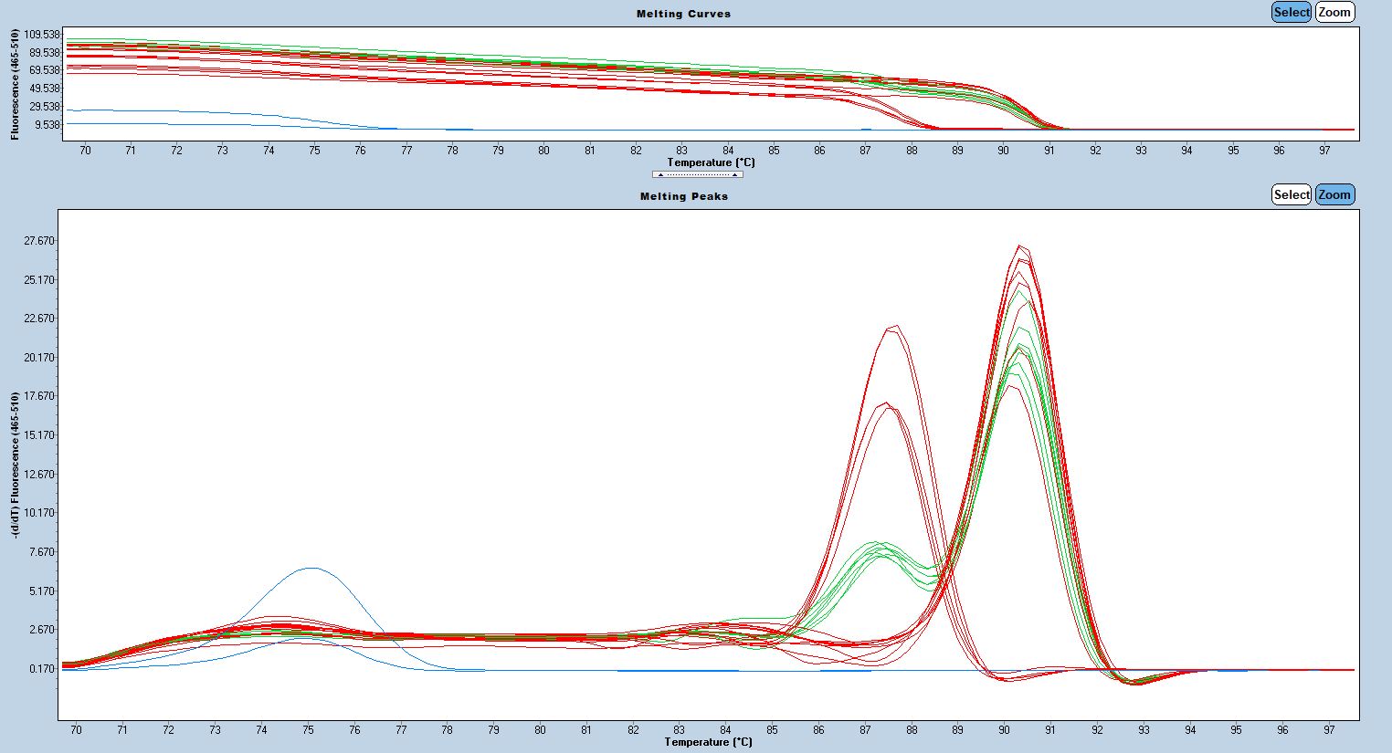This screenshot has height=753, width=1392.
Task: Pick tallest red peak apex in Melting Peaks
Action: pyautogui.click(x=1020, y=246)
